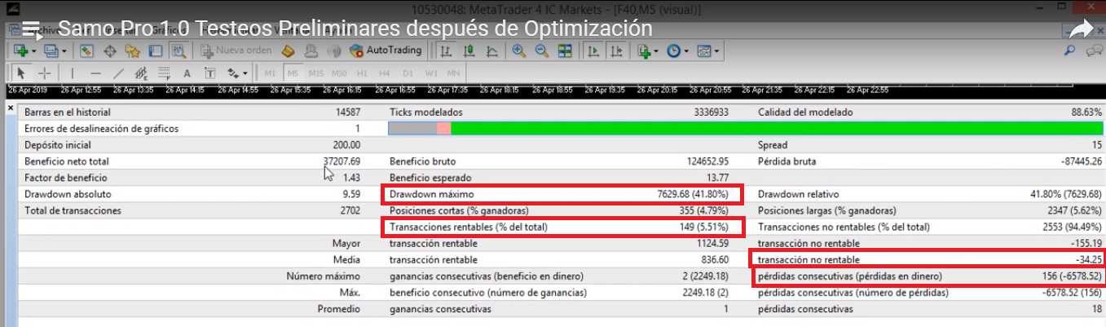Screen dimensions: 1106x327
Task: Select the Equidistant Channel tool
Action: coord(141,73)
